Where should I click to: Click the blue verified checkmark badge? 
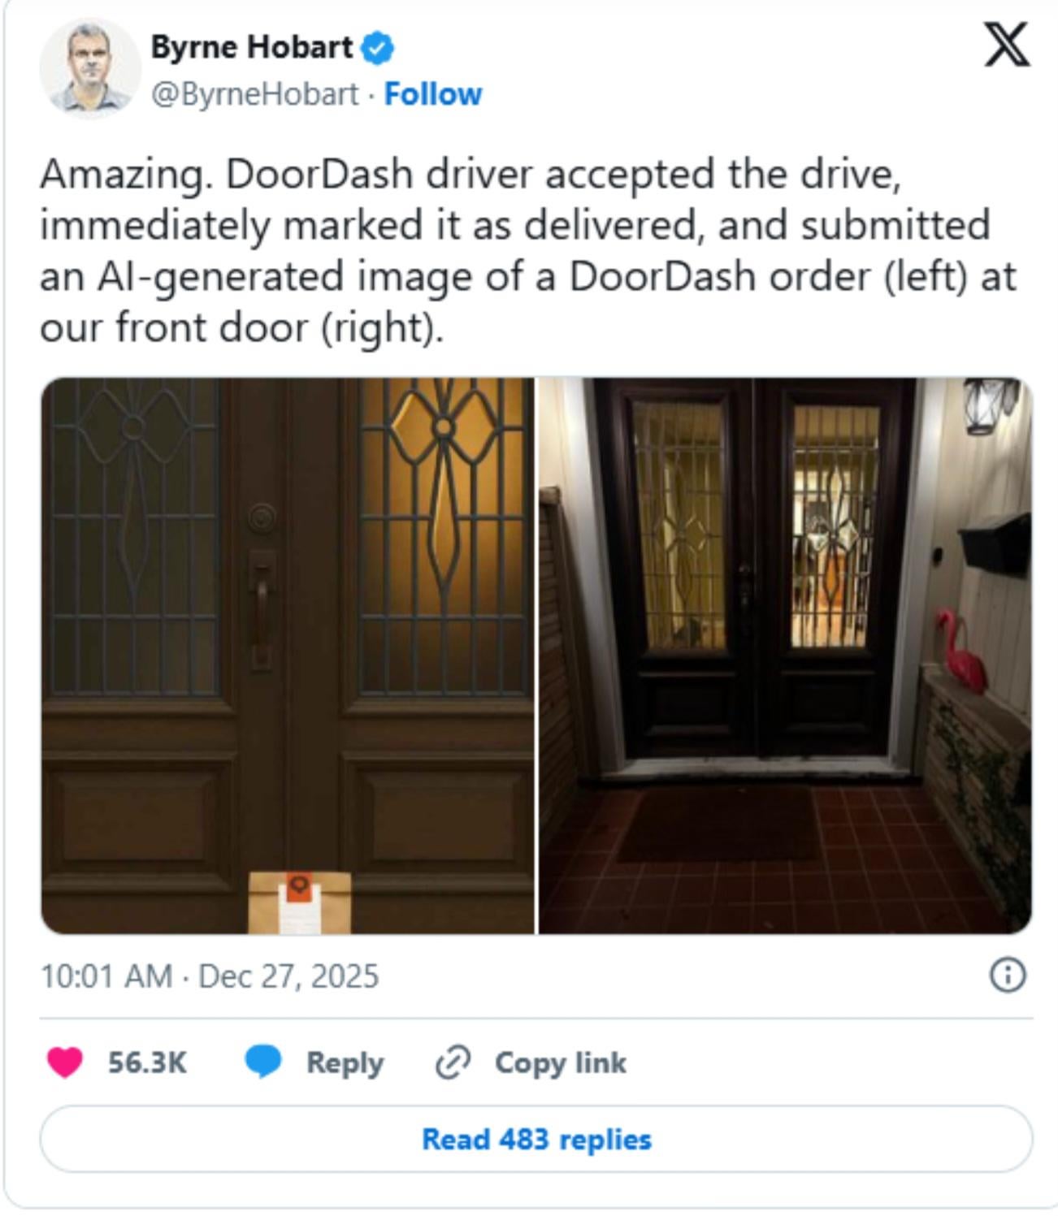378,48
